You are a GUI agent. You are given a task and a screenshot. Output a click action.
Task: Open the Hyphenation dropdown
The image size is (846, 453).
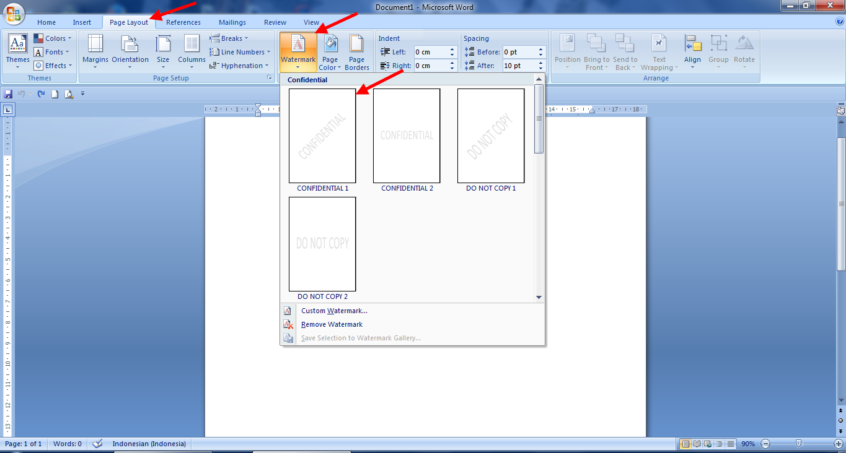click(239, 66)
